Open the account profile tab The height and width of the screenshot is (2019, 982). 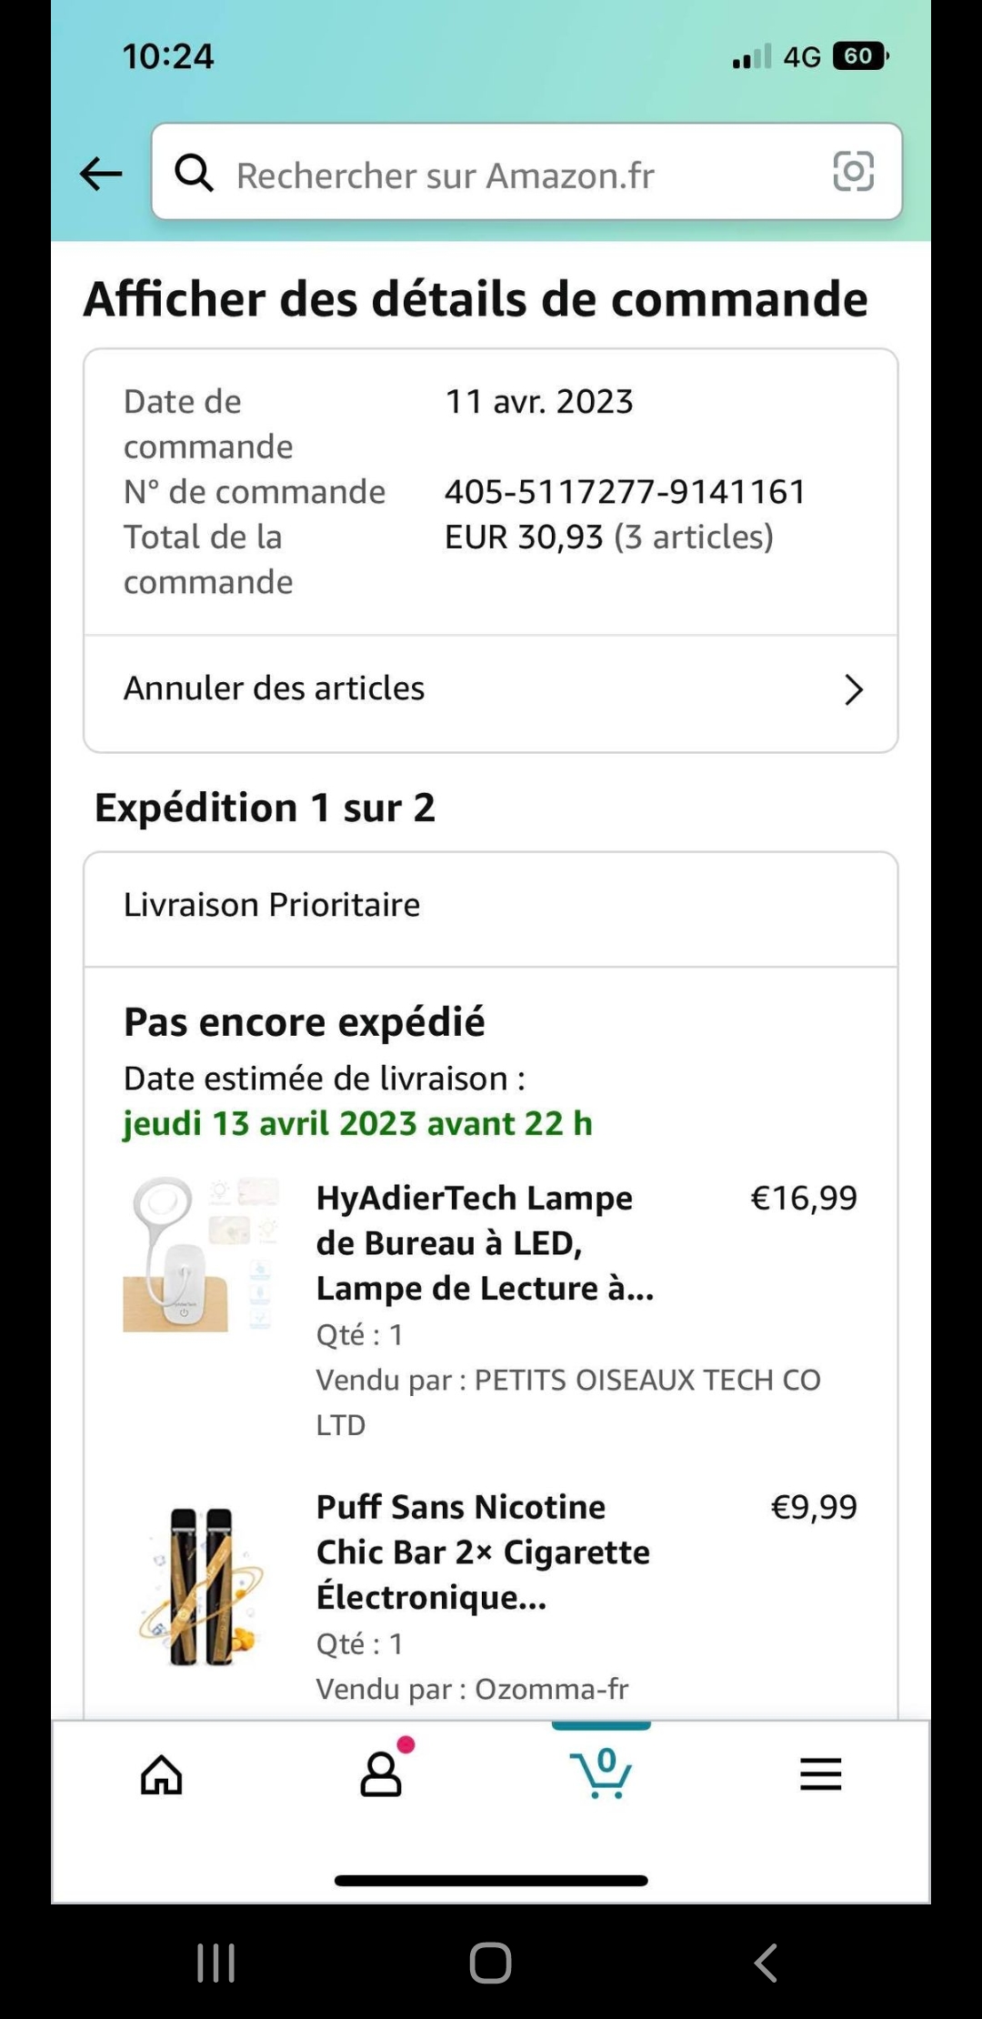tap(381, 1774)
